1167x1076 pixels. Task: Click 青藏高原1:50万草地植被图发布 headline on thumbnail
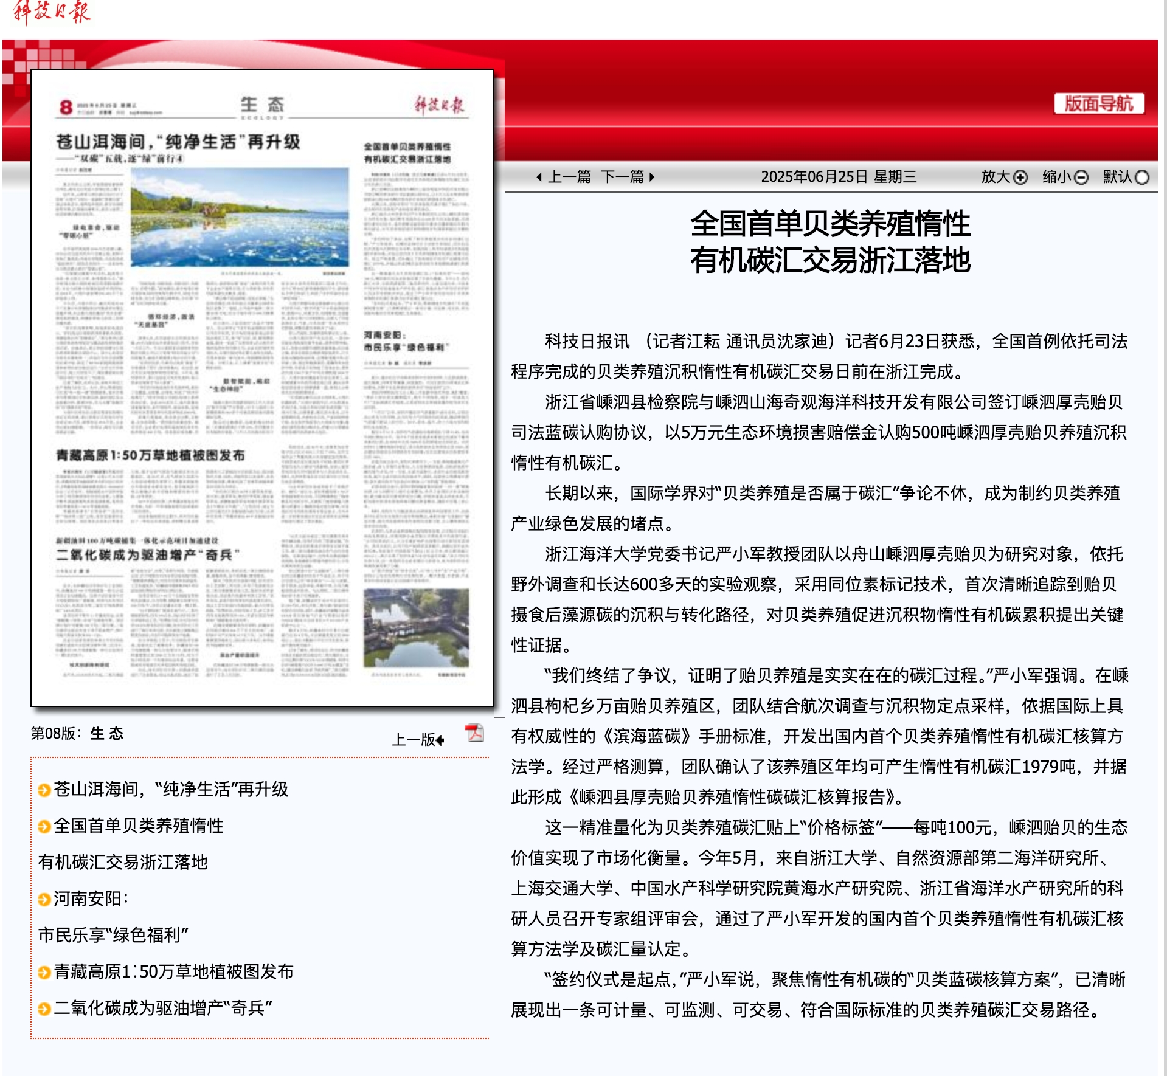150,455
